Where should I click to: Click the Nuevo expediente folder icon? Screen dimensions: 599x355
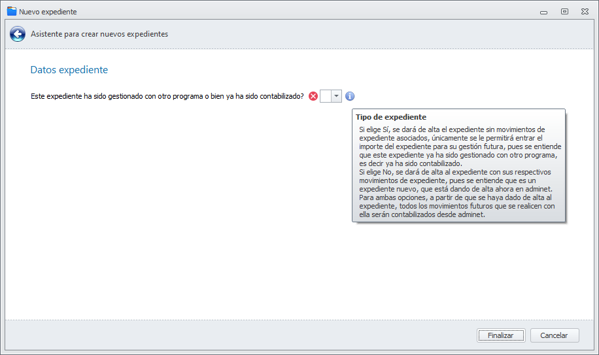click(12, 12)
